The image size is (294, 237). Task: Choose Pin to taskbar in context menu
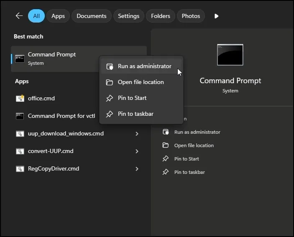click(x=141, y=114)
